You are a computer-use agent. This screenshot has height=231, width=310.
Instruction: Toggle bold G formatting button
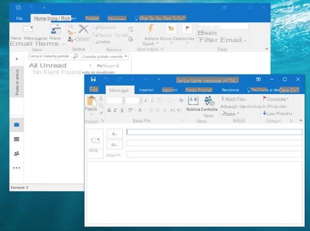[109, 110]
